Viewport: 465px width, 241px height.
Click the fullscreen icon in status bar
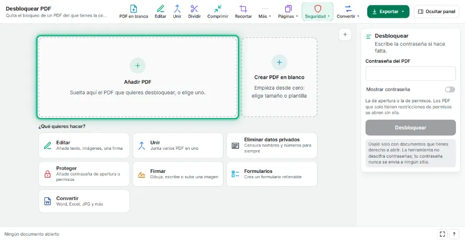(x=442, y=234)
